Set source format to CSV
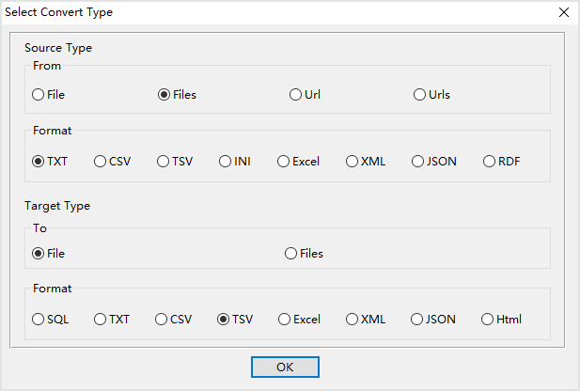The image size is (580, 391). click(101, 161)
